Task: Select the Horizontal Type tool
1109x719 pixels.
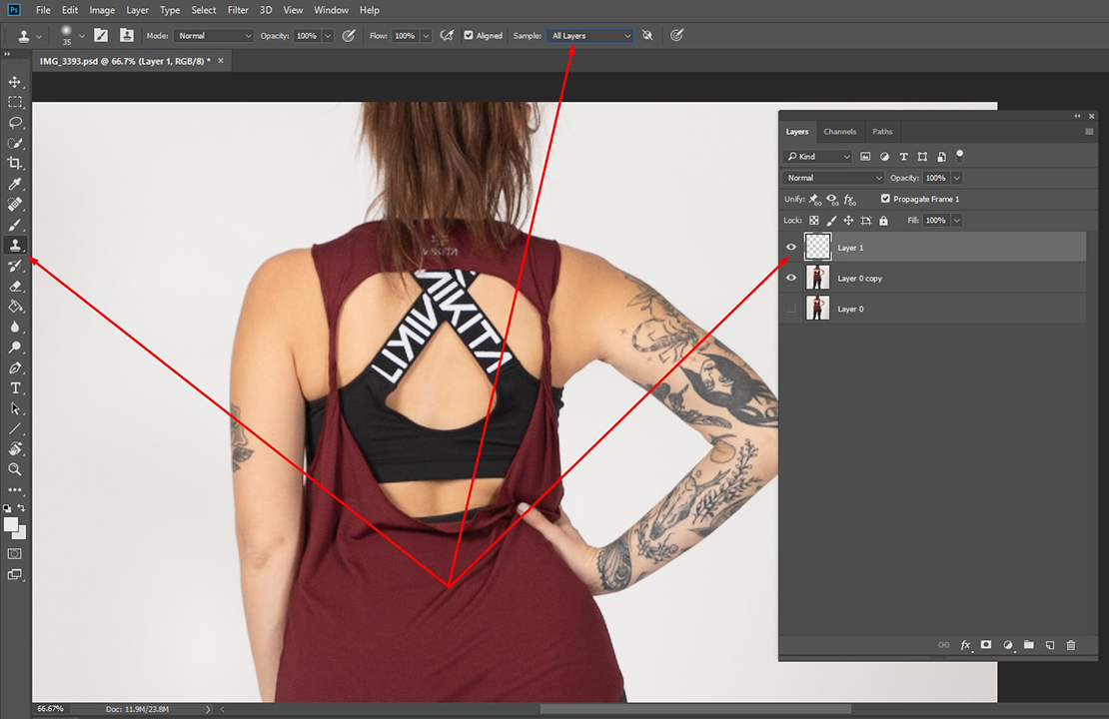Action: click(15, 388)
